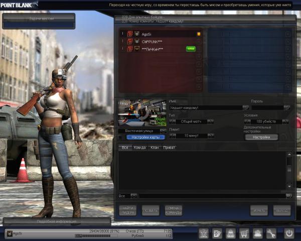This screenshot has width=301, height=241.
Task: Toggle the RU chat language indicator
Action: pyautogui.click(x=288, y=195)
